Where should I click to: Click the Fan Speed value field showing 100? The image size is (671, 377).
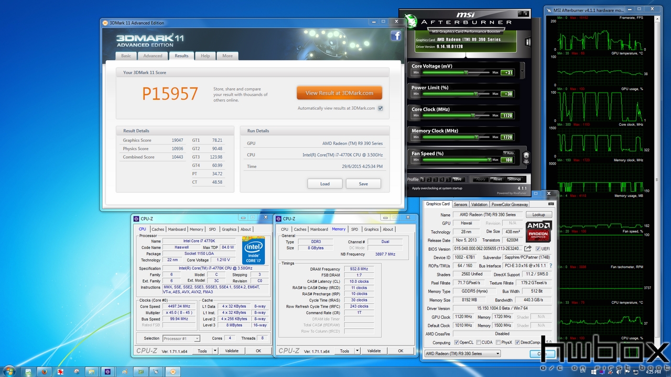pyautogui.click(x=507, y=160)
